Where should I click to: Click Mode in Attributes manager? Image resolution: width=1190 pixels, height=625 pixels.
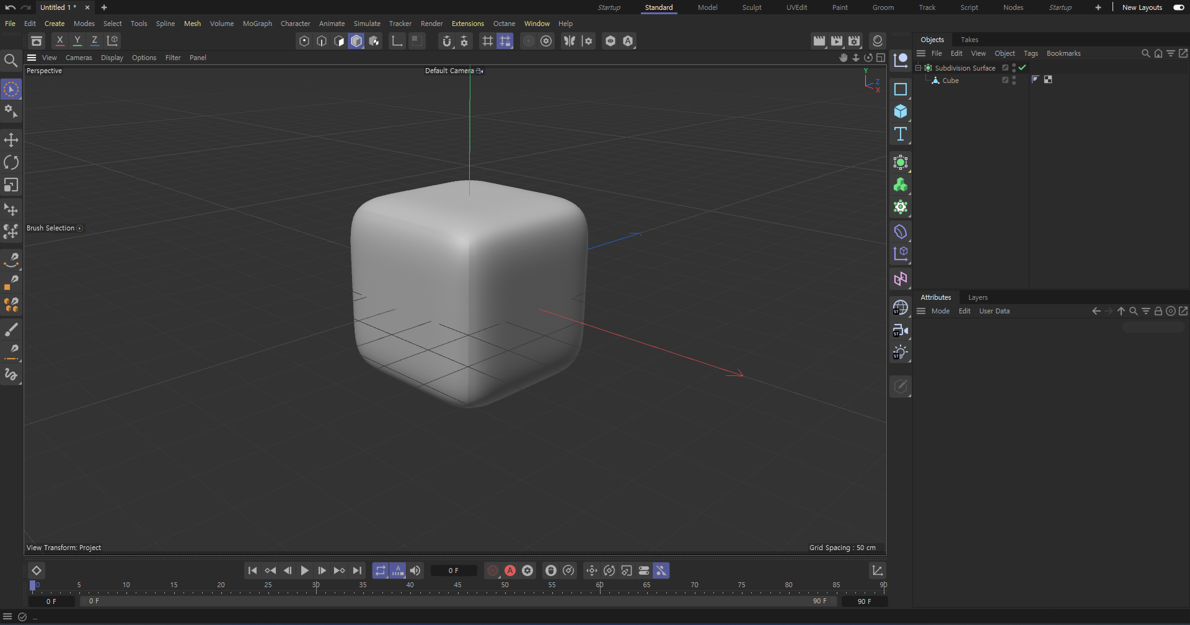[x=940, y=311]
